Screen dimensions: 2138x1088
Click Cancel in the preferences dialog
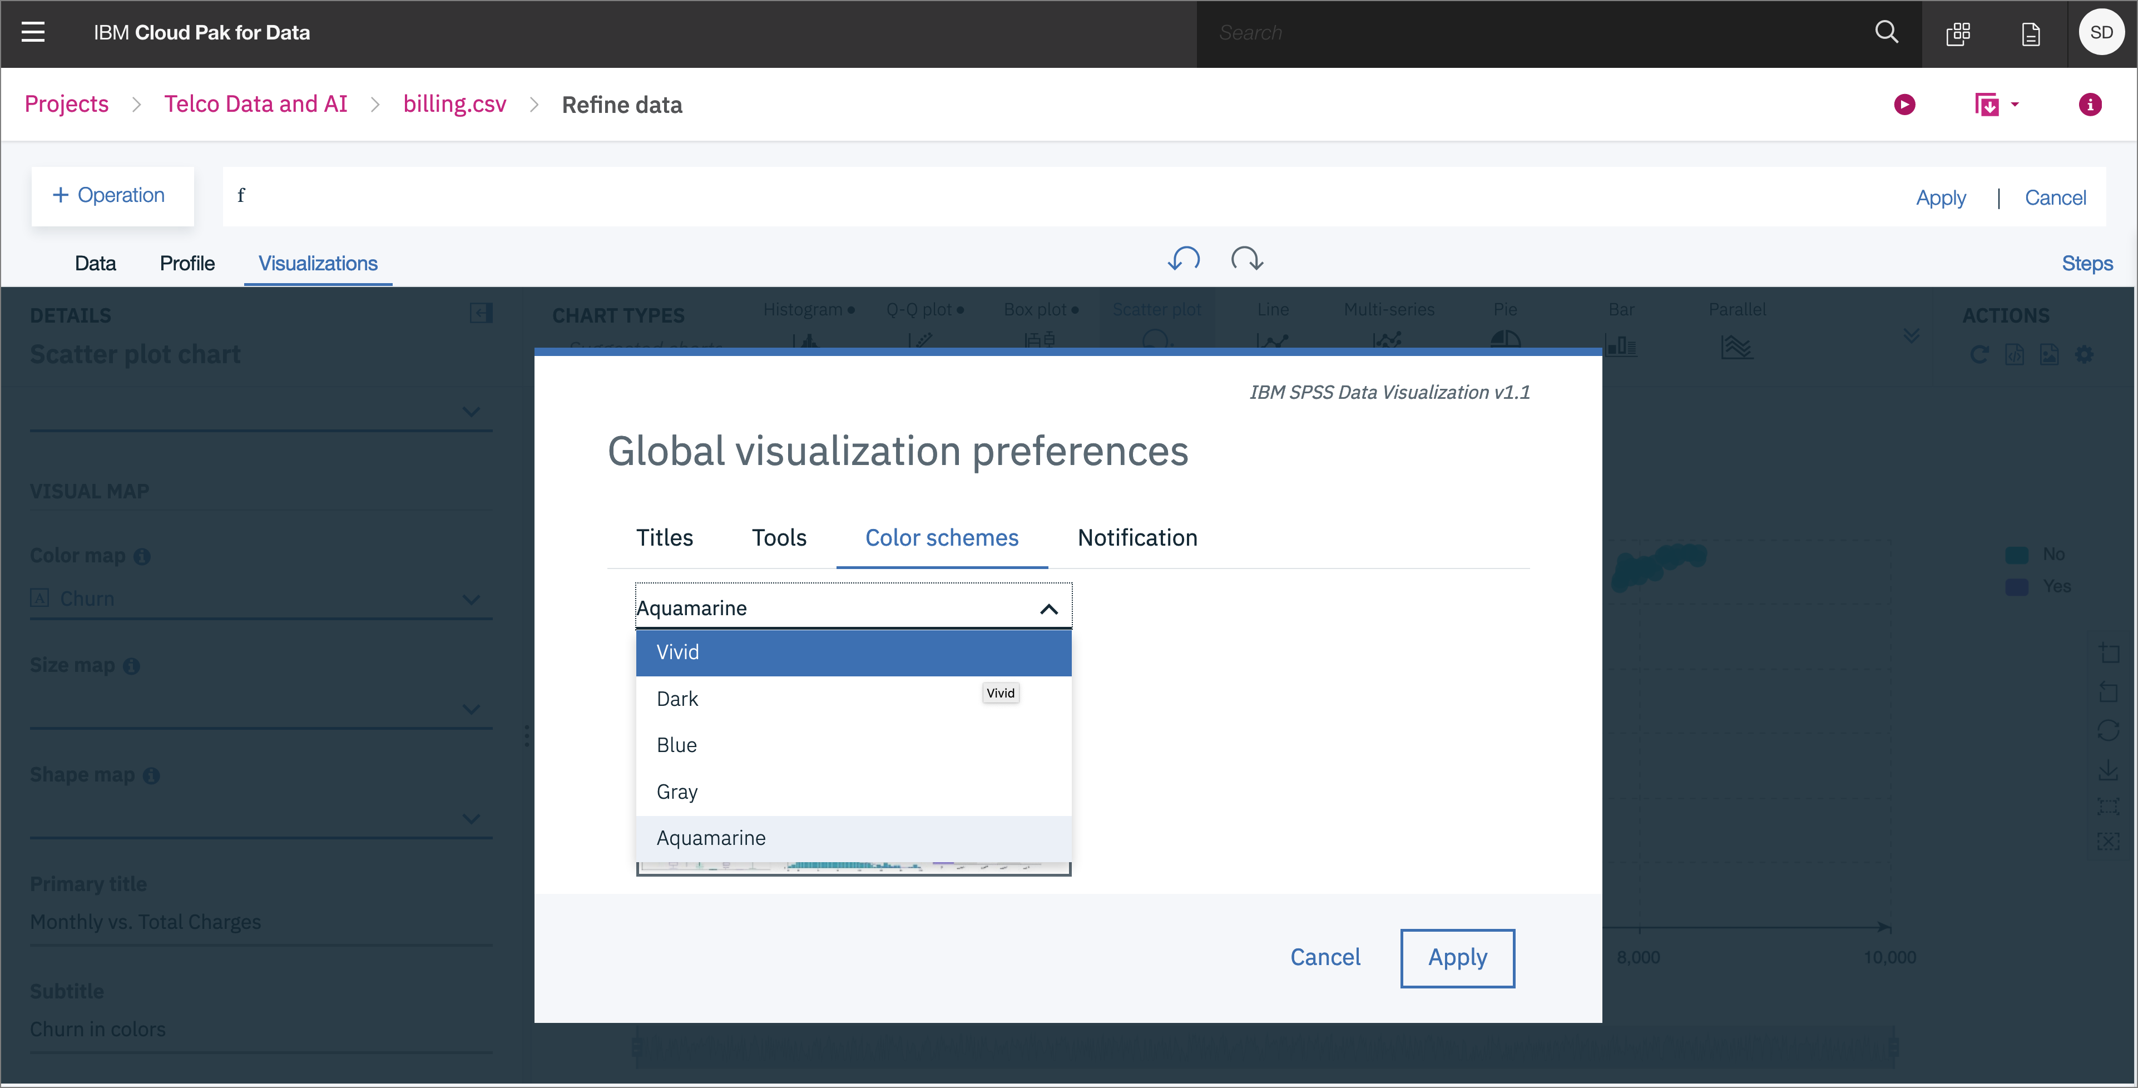[x=1325, y=958]
